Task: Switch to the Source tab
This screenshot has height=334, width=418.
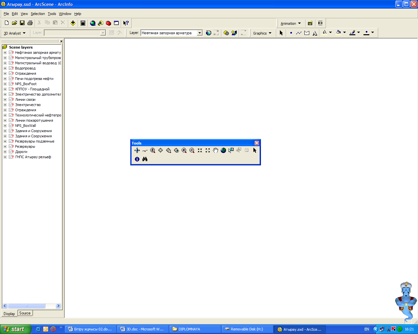Action: 25,313
